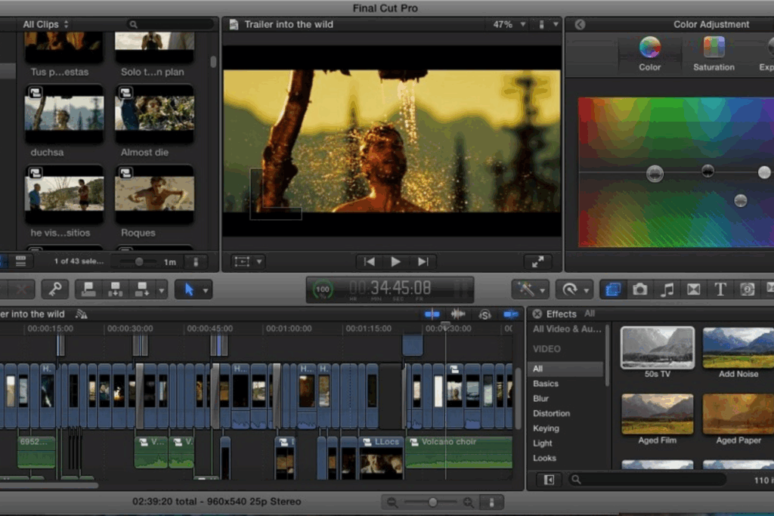Toggle snapping in the timeline

[x=511, y=314]
